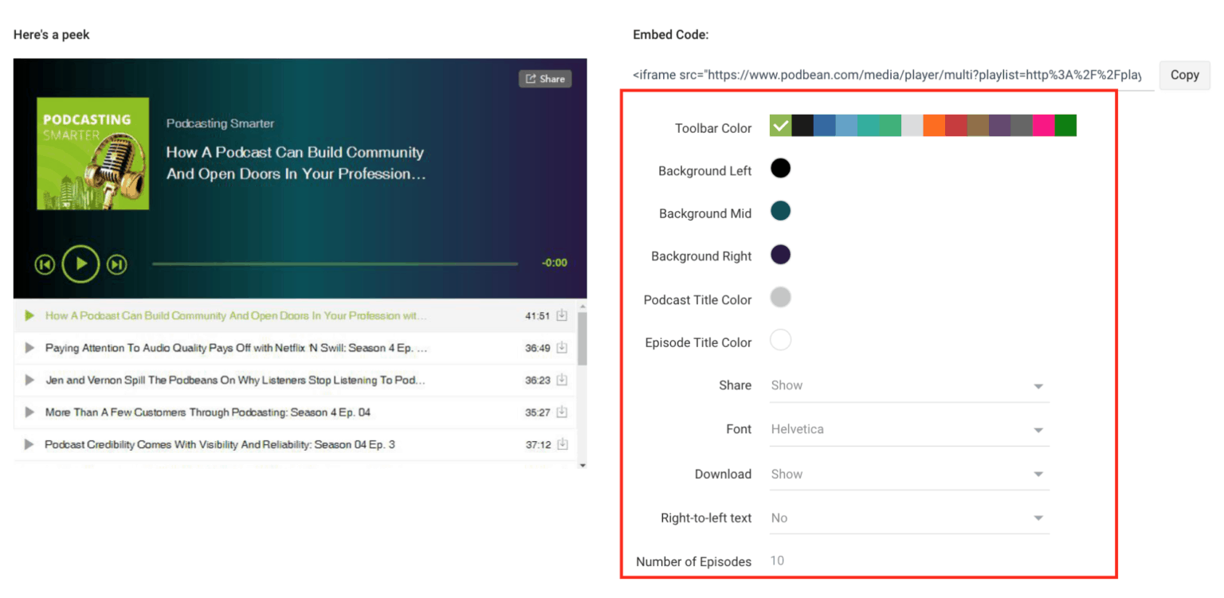Image resolution: width=1224 pixels, height=598 pixels.
Task: Skip to the next track
Action: pyautogui.click(x=116, y=264)
